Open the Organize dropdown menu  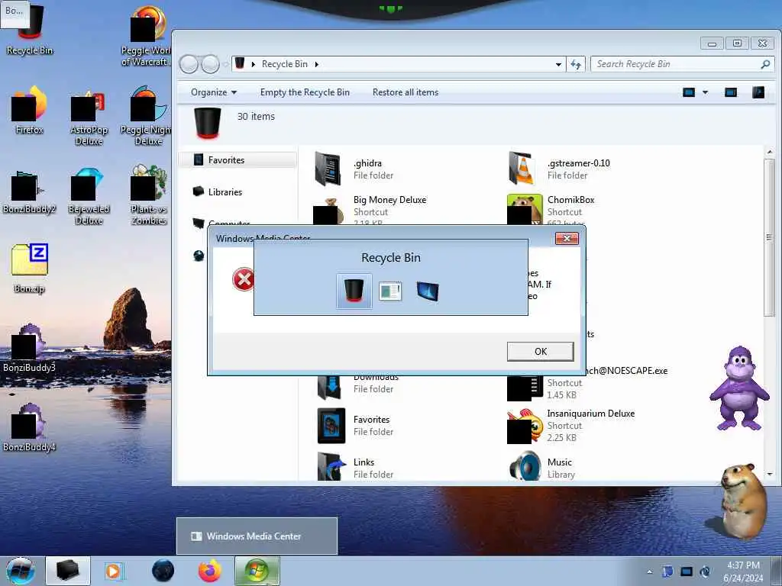(x=214, y=92)
